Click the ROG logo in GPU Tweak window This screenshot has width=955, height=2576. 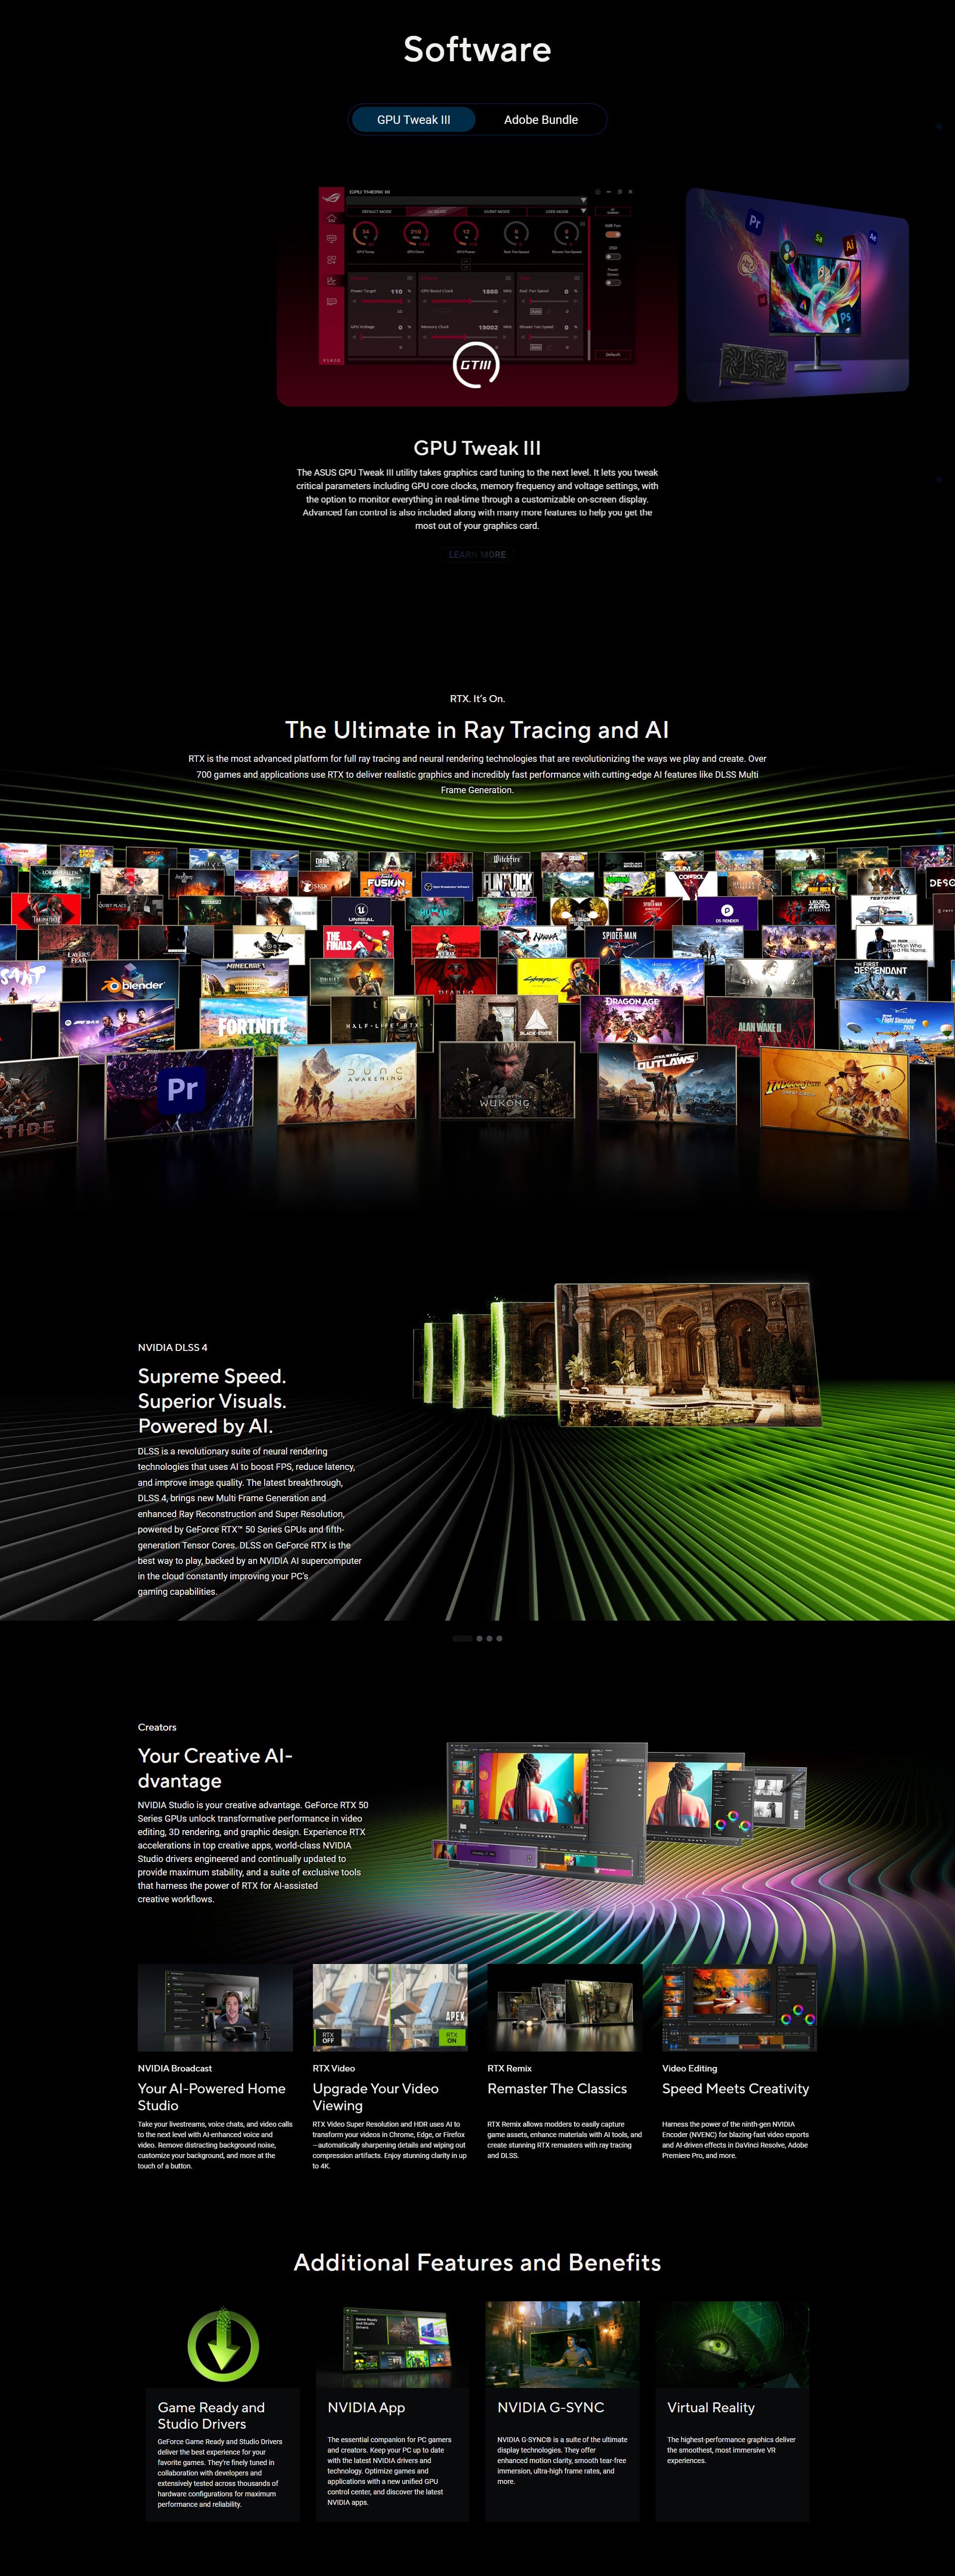pos(332,198)
